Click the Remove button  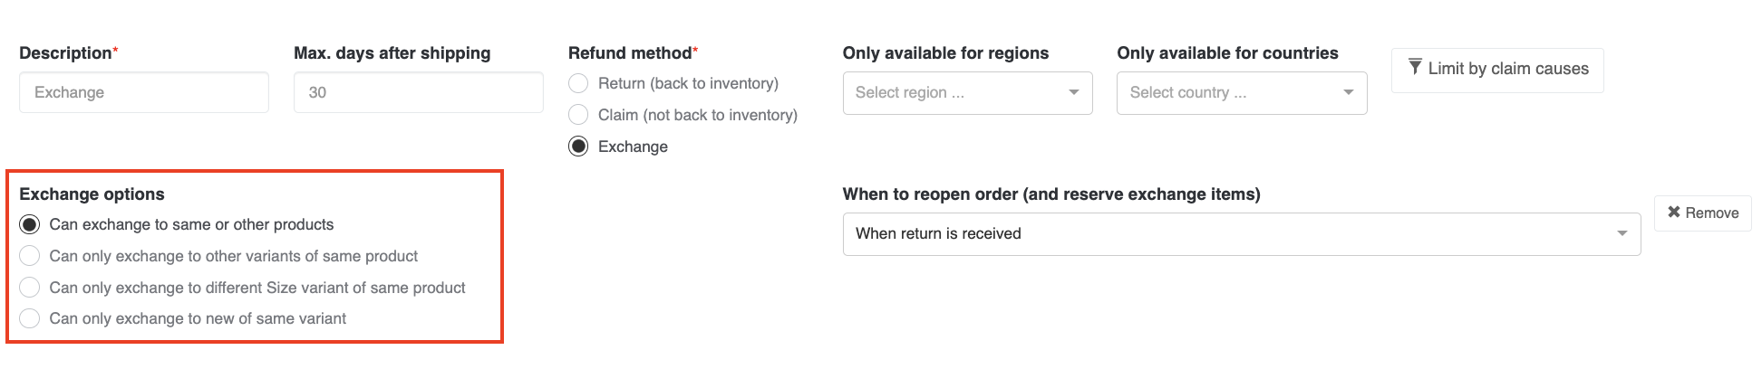click(x=1703, y=213)
